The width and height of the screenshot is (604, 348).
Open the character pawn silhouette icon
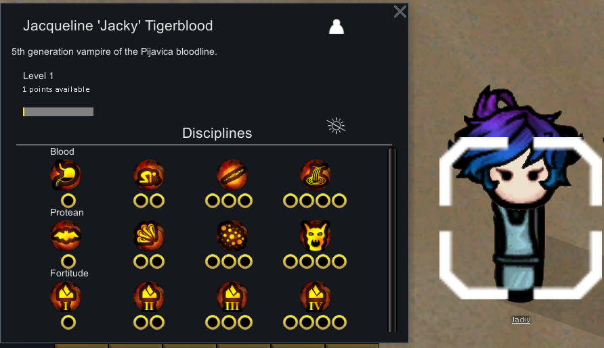point(337,27)
